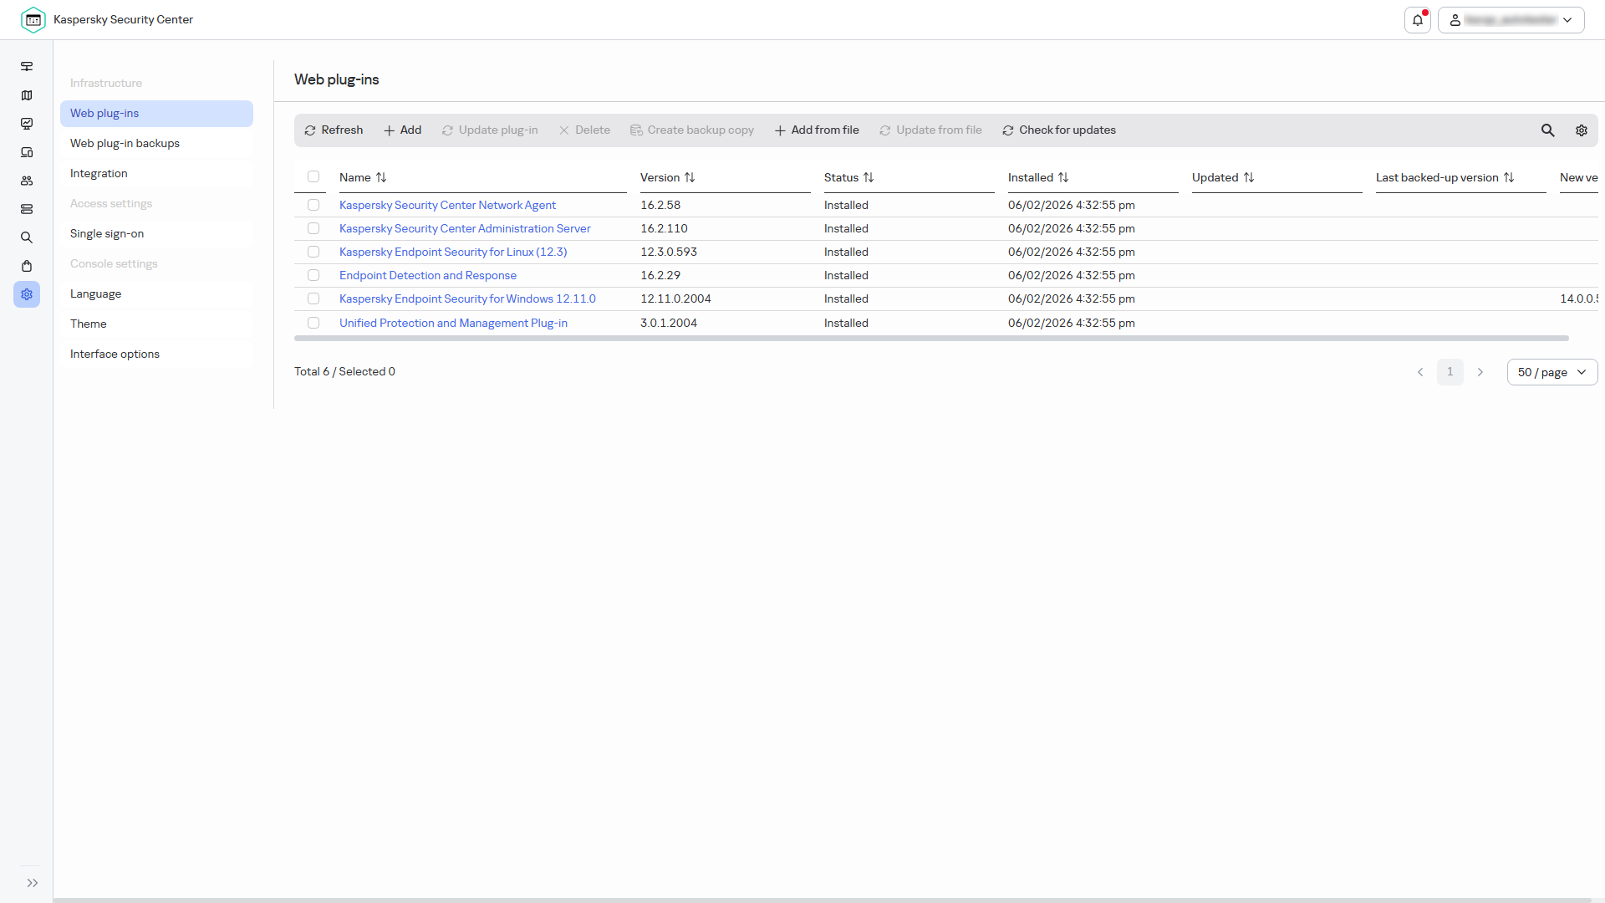
Task: Click the Add plug-in button
Action: pos(402,130)
